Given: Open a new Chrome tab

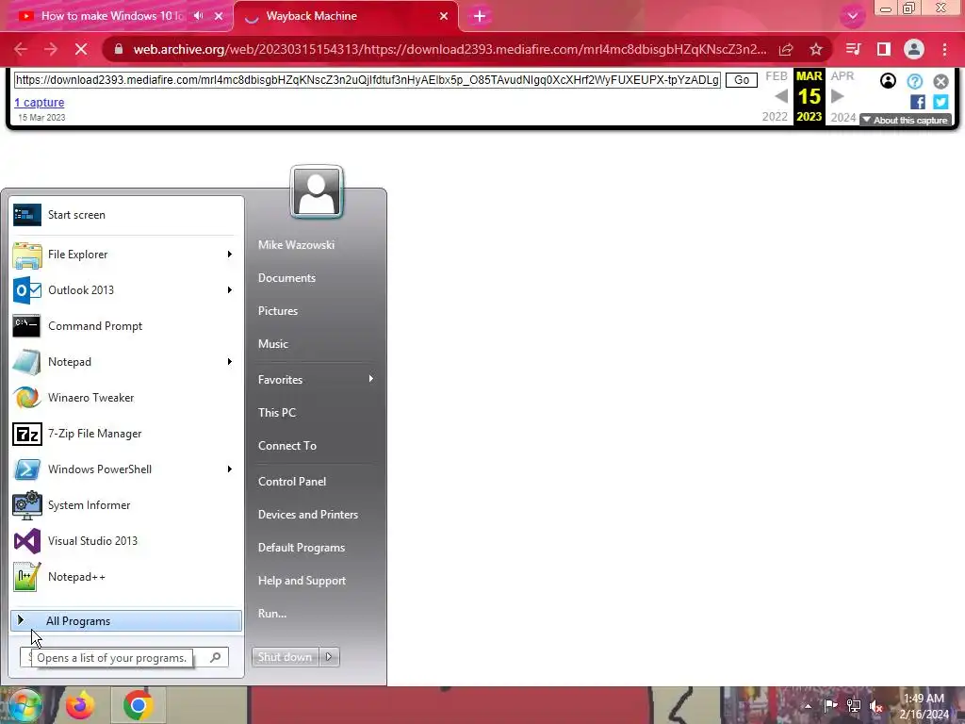Looking at the screenshot, I should coord(480,17).
